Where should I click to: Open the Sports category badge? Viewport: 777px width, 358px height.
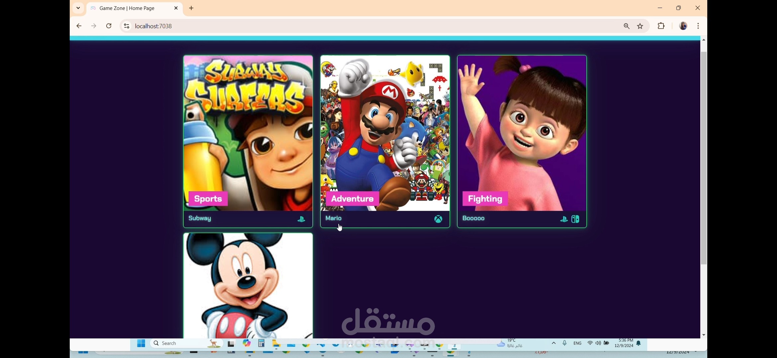(208, 199)
